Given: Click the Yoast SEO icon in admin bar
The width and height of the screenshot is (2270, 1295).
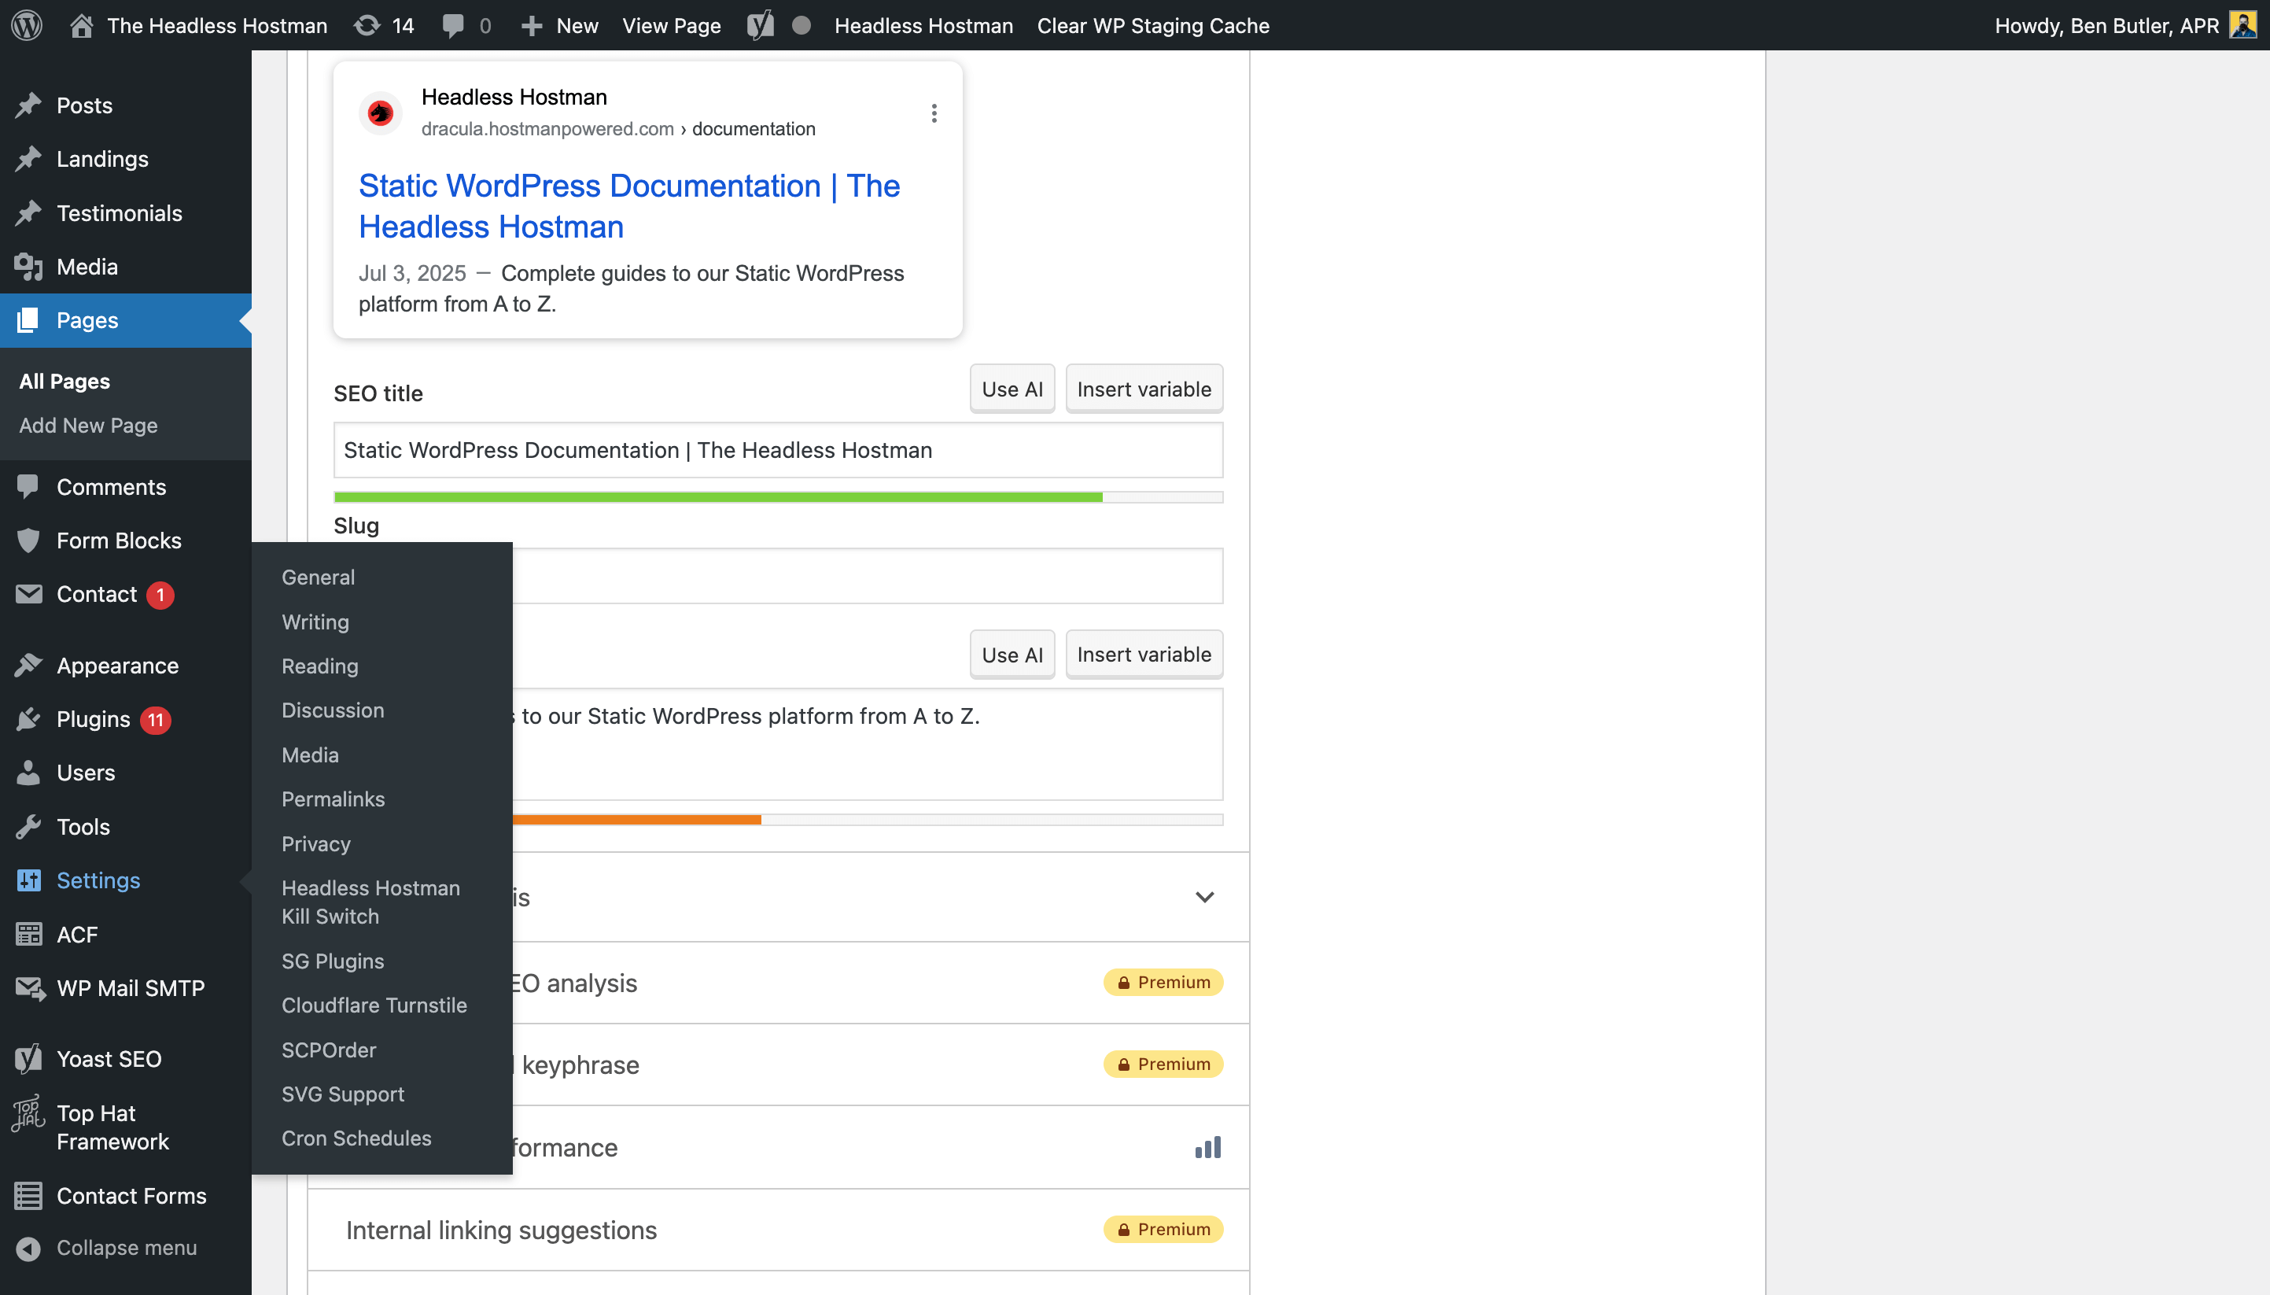Looking at the screenshot, I should [759, 25].
